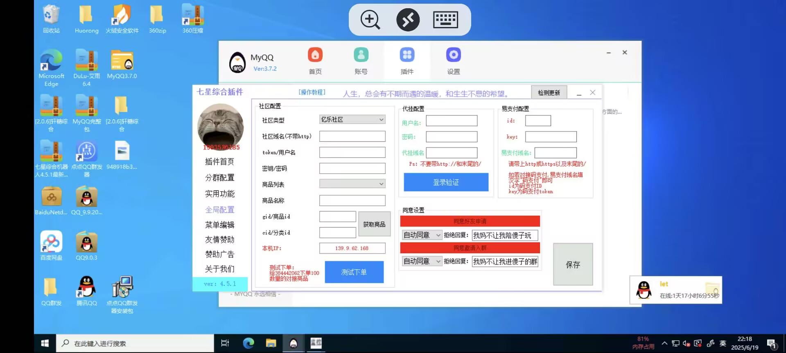Open group invite 自动同意 dropdown
The height and width of the screenshot is (353, 786).
[x=422, y=261]
